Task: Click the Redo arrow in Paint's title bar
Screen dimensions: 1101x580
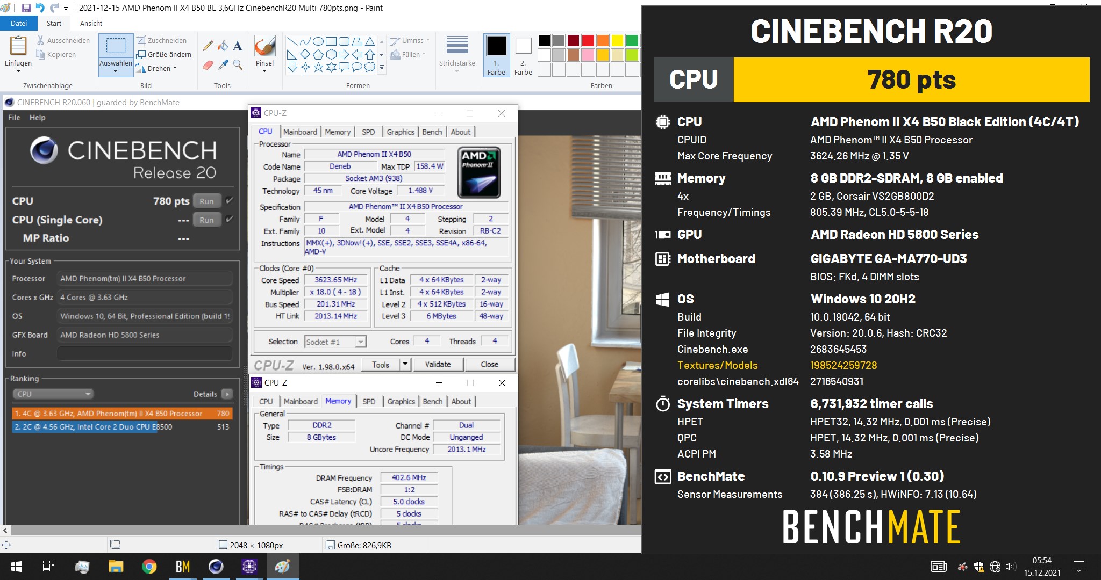Action: point(54,8)
